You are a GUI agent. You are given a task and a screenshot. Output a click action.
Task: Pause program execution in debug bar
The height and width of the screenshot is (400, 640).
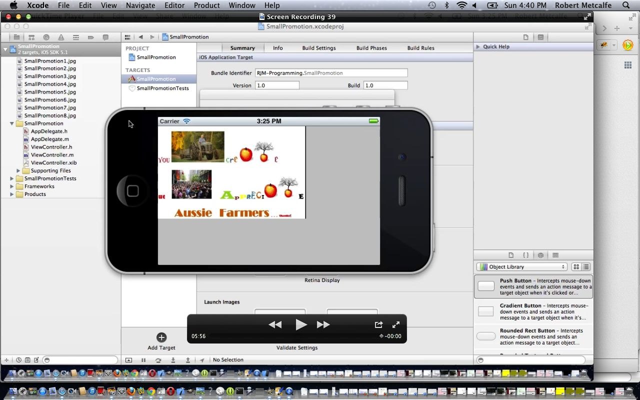pyautogui.click(x=143, y=360)
